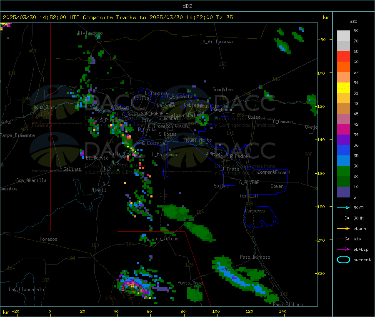Click the 'CompantEscard' place label

[x=274, y=172]
